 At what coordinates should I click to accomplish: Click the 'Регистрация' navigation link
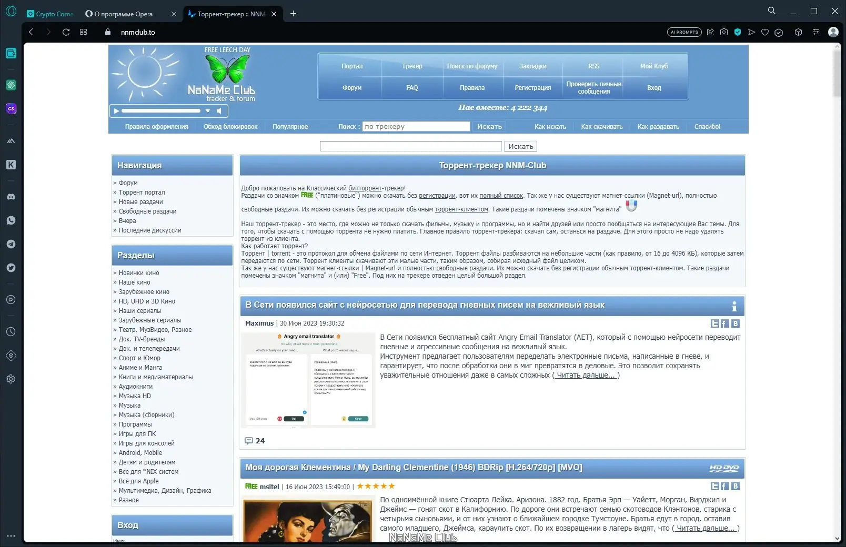tap(532, 87)
